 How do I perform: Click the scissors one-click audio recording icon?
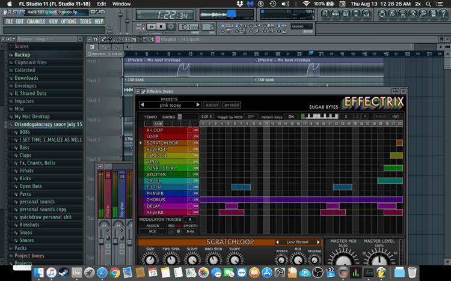pos(413,14)
